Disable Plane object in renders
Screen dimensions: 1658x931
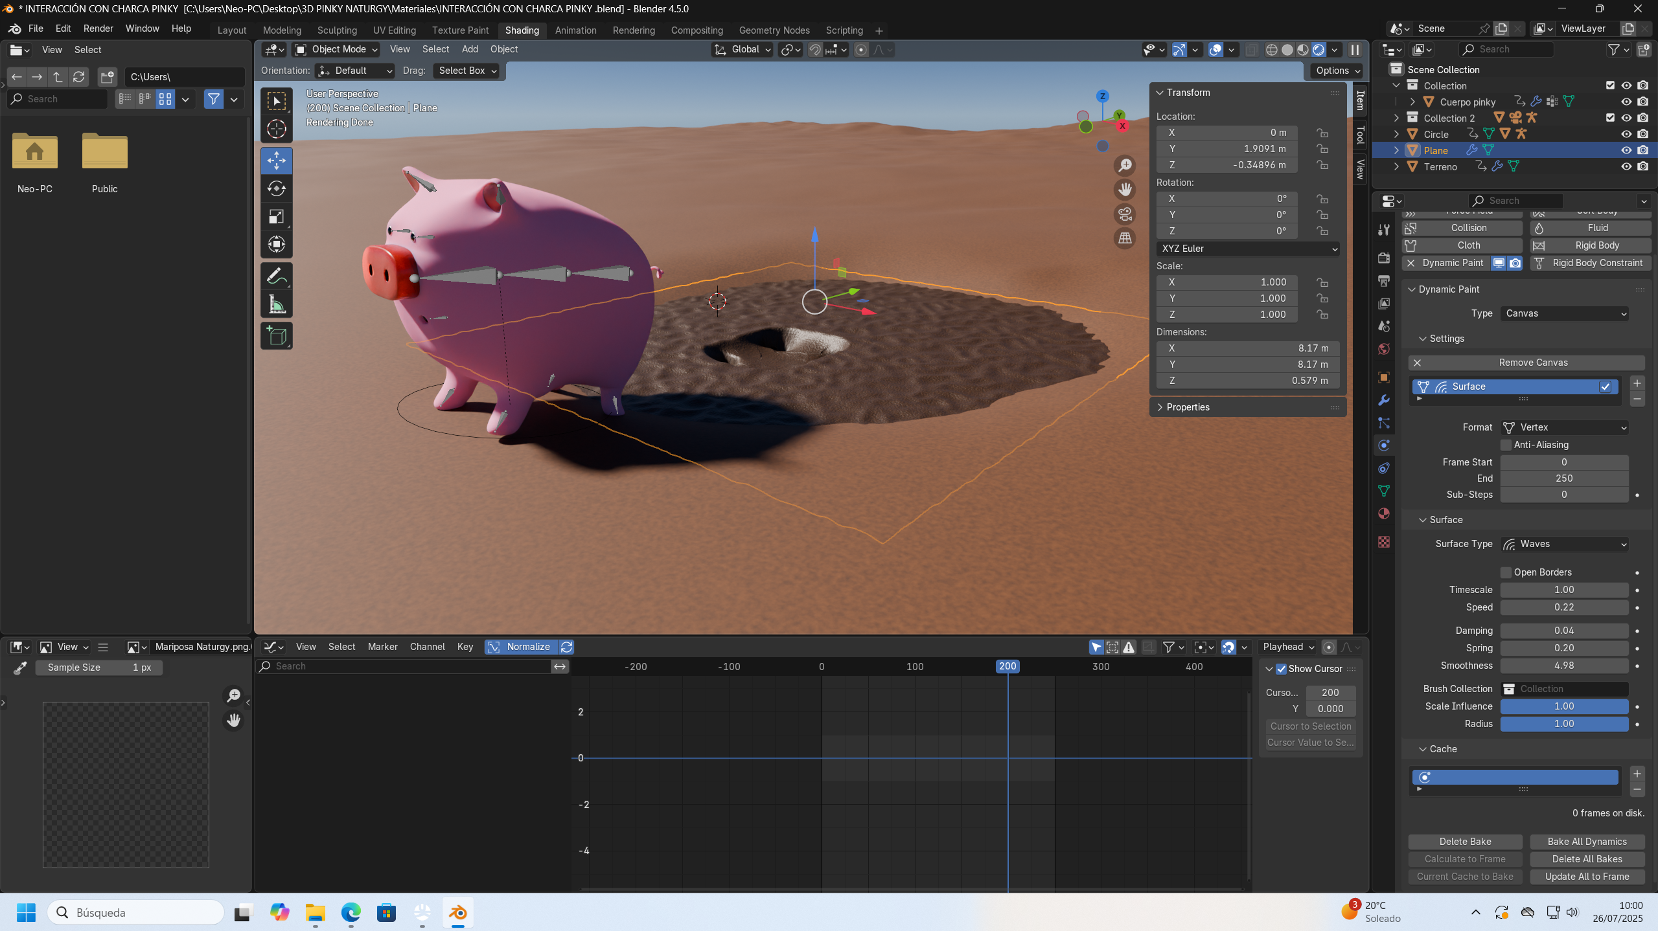[x=1643, y=150]
